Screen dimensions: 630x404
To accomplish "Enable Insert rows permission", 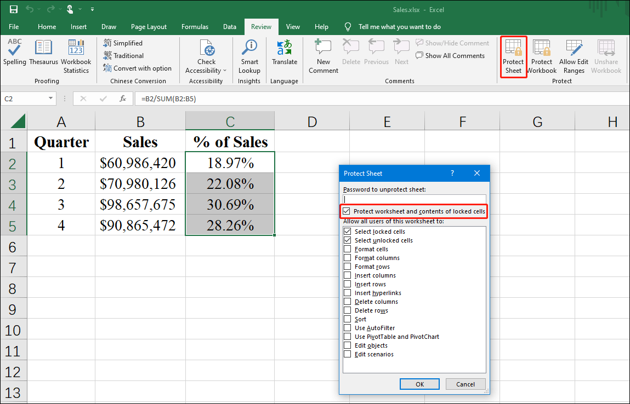I will 348,284.
